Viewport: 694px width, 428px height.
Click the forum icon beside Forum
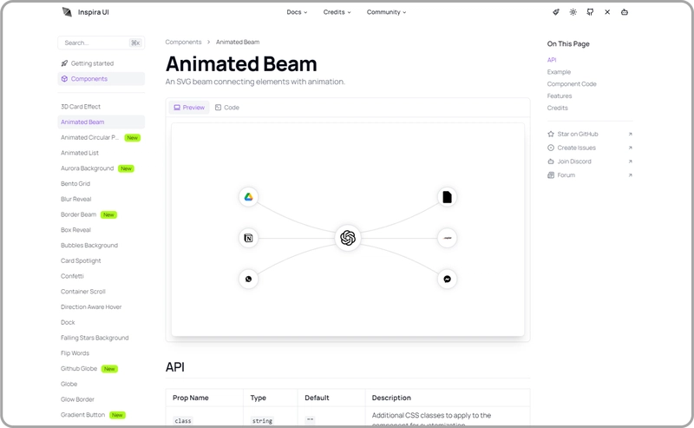pos(551,175)
